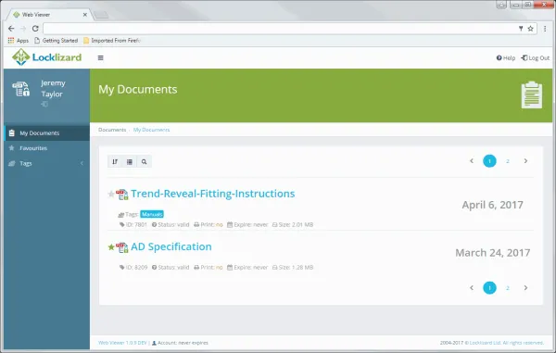
Task: Click the browser back arrow
Action: [11, 29]
